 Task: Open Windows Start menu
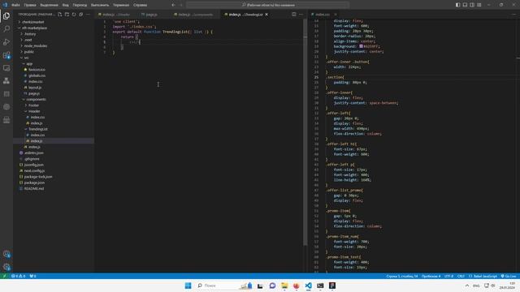pos(188,286)
